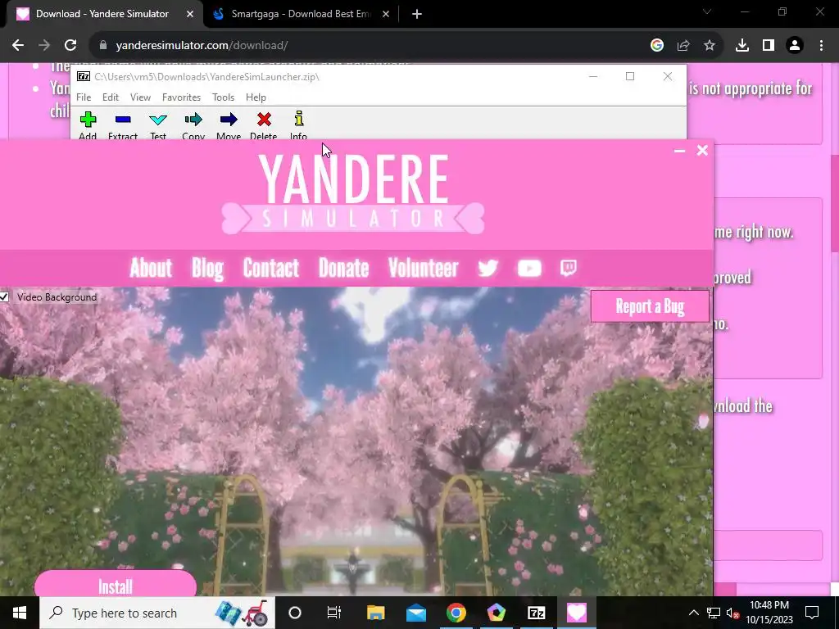Click the Copy icon in 7-Zip
839x629 pixels.
193,125
